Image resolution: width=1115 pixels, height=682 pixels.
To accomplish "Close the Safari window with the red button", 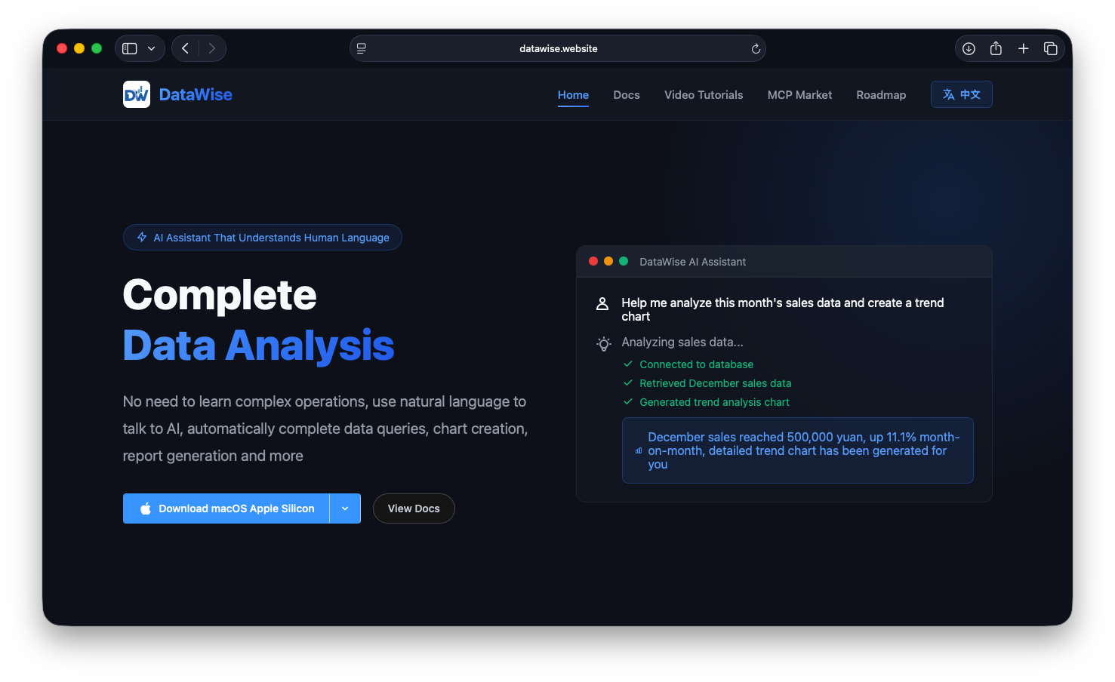I will click(62, 48).
